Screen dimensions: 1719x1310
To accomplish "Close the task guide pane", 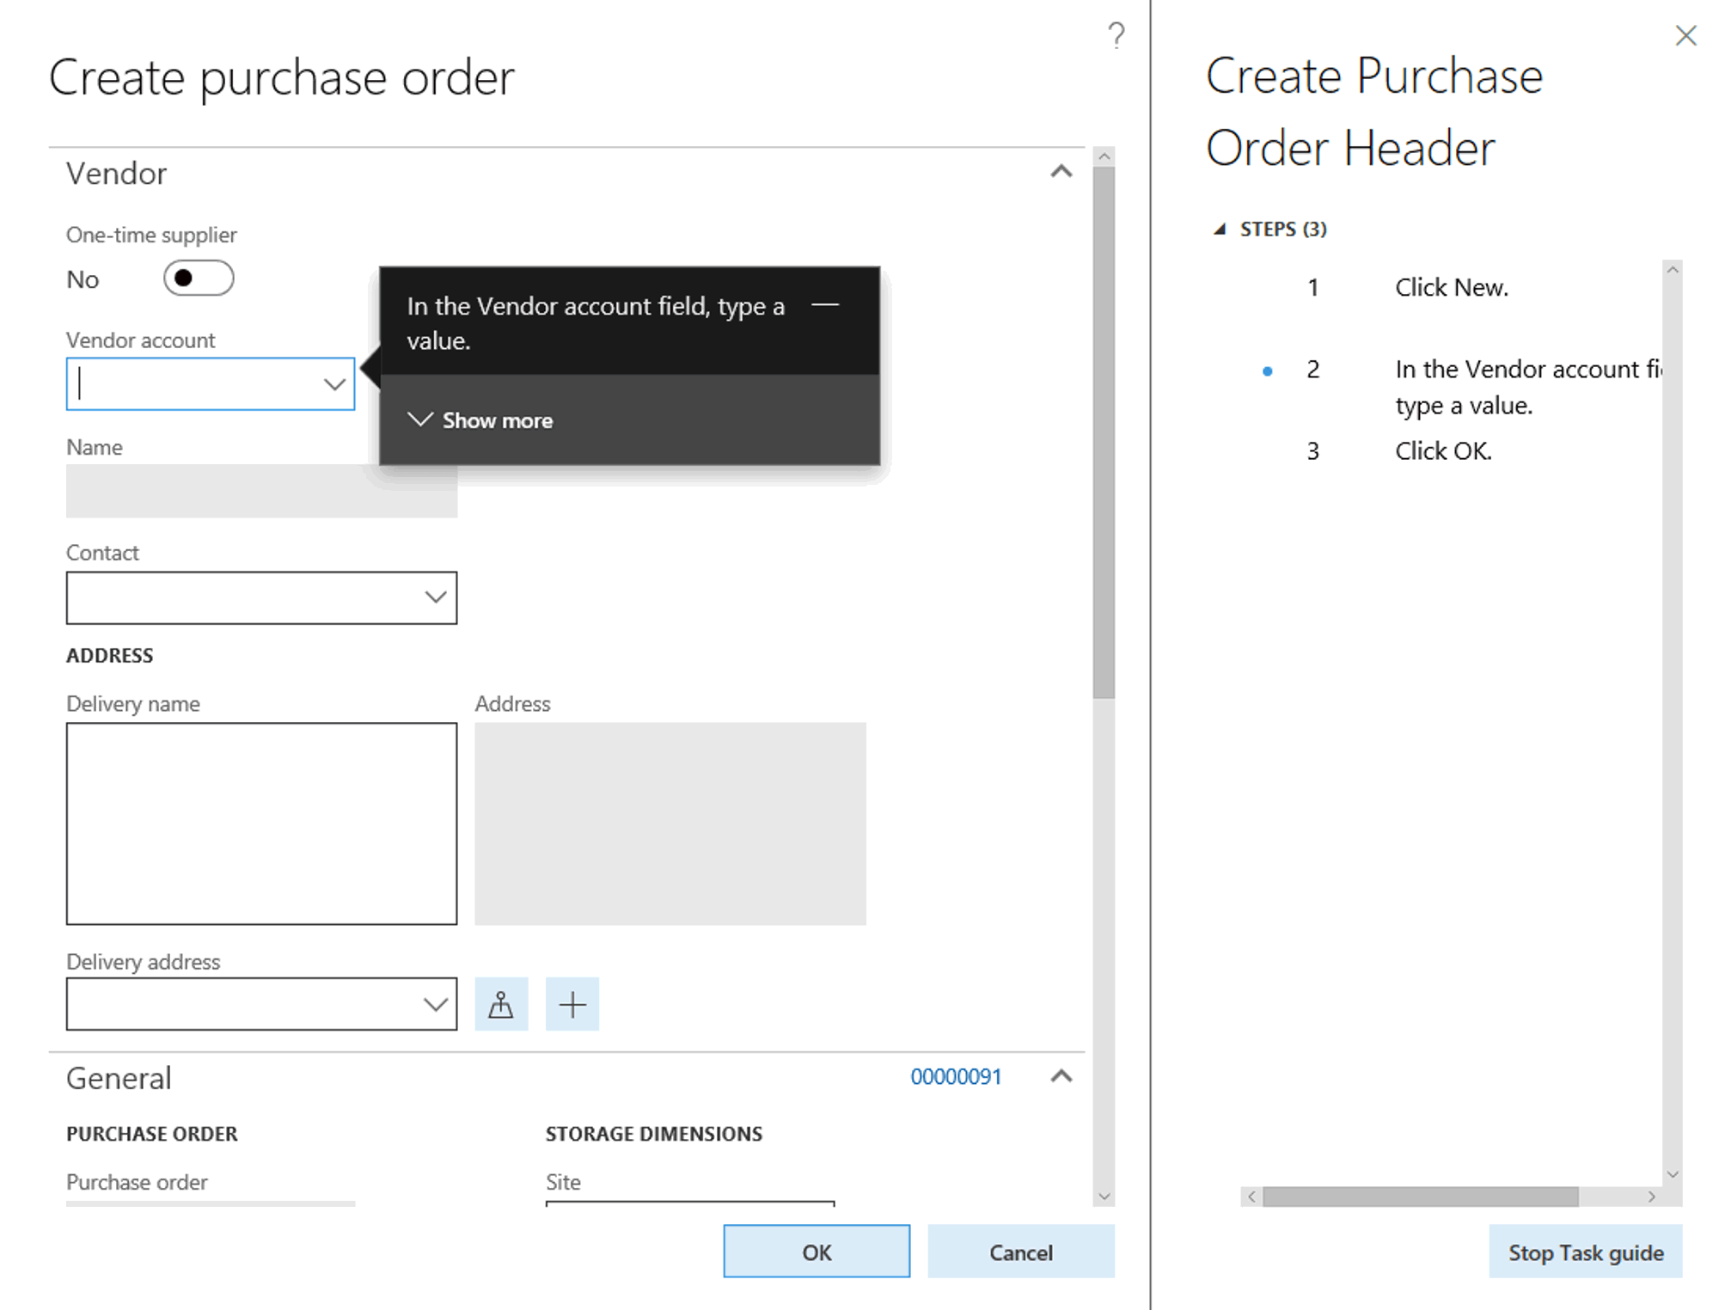I will pos(1685,35).
